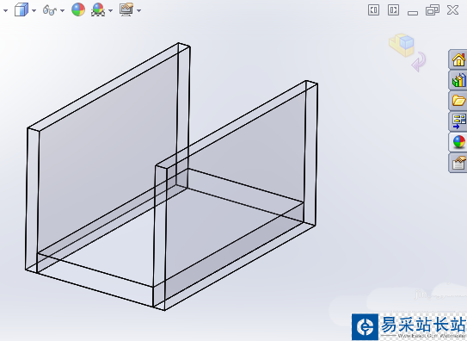
Task: Open Edit Appearance color ball in toolbar
Action: point(78,9)
